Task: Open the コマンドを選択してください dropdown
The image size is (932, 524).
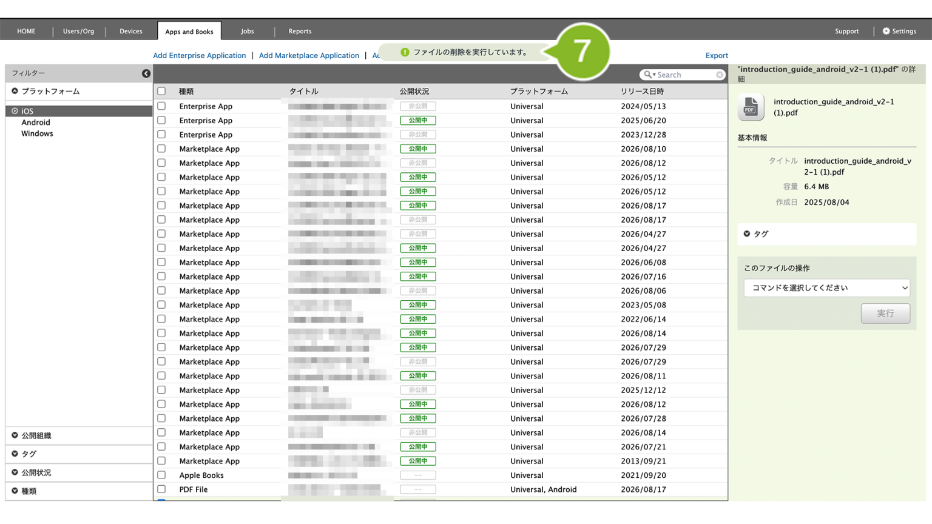Action: 826,287
